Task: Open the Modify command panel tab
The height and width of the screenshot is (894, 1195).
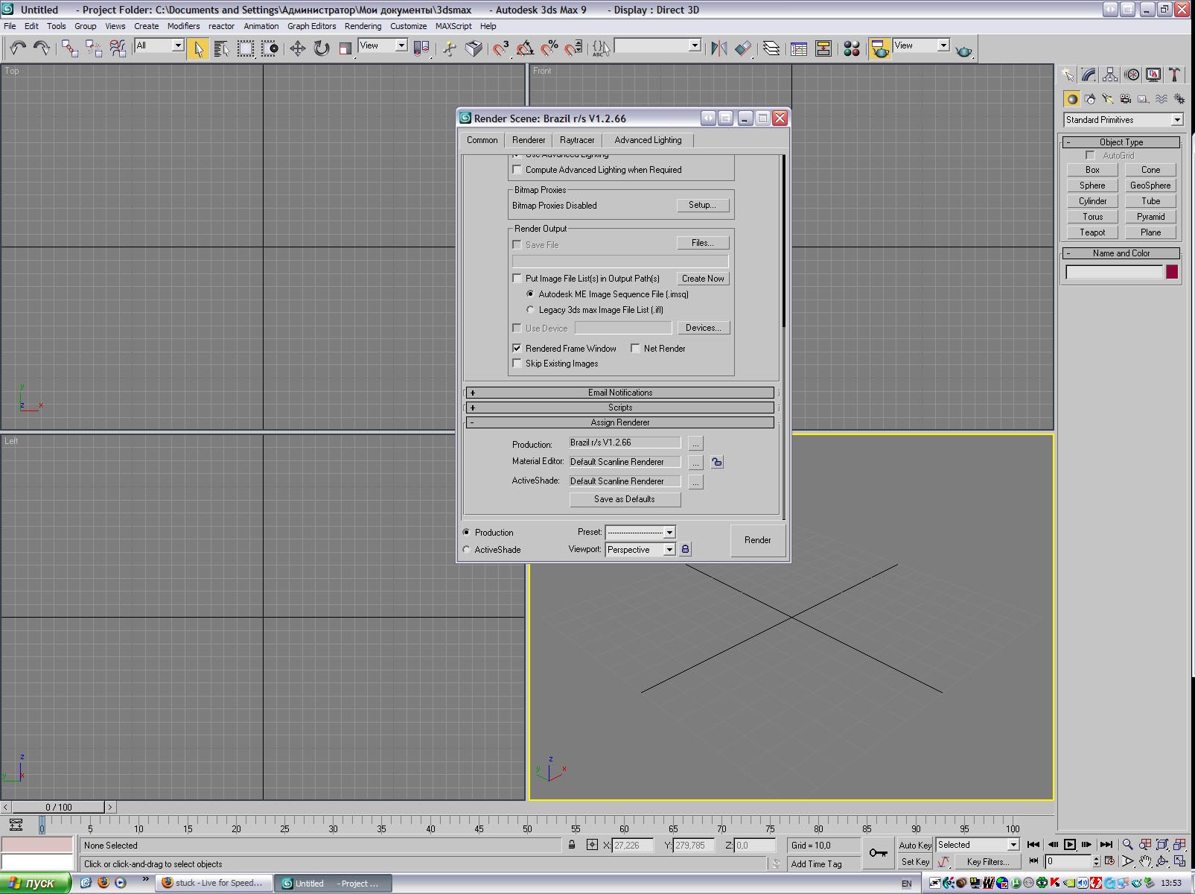Action: click(1089, 74)
